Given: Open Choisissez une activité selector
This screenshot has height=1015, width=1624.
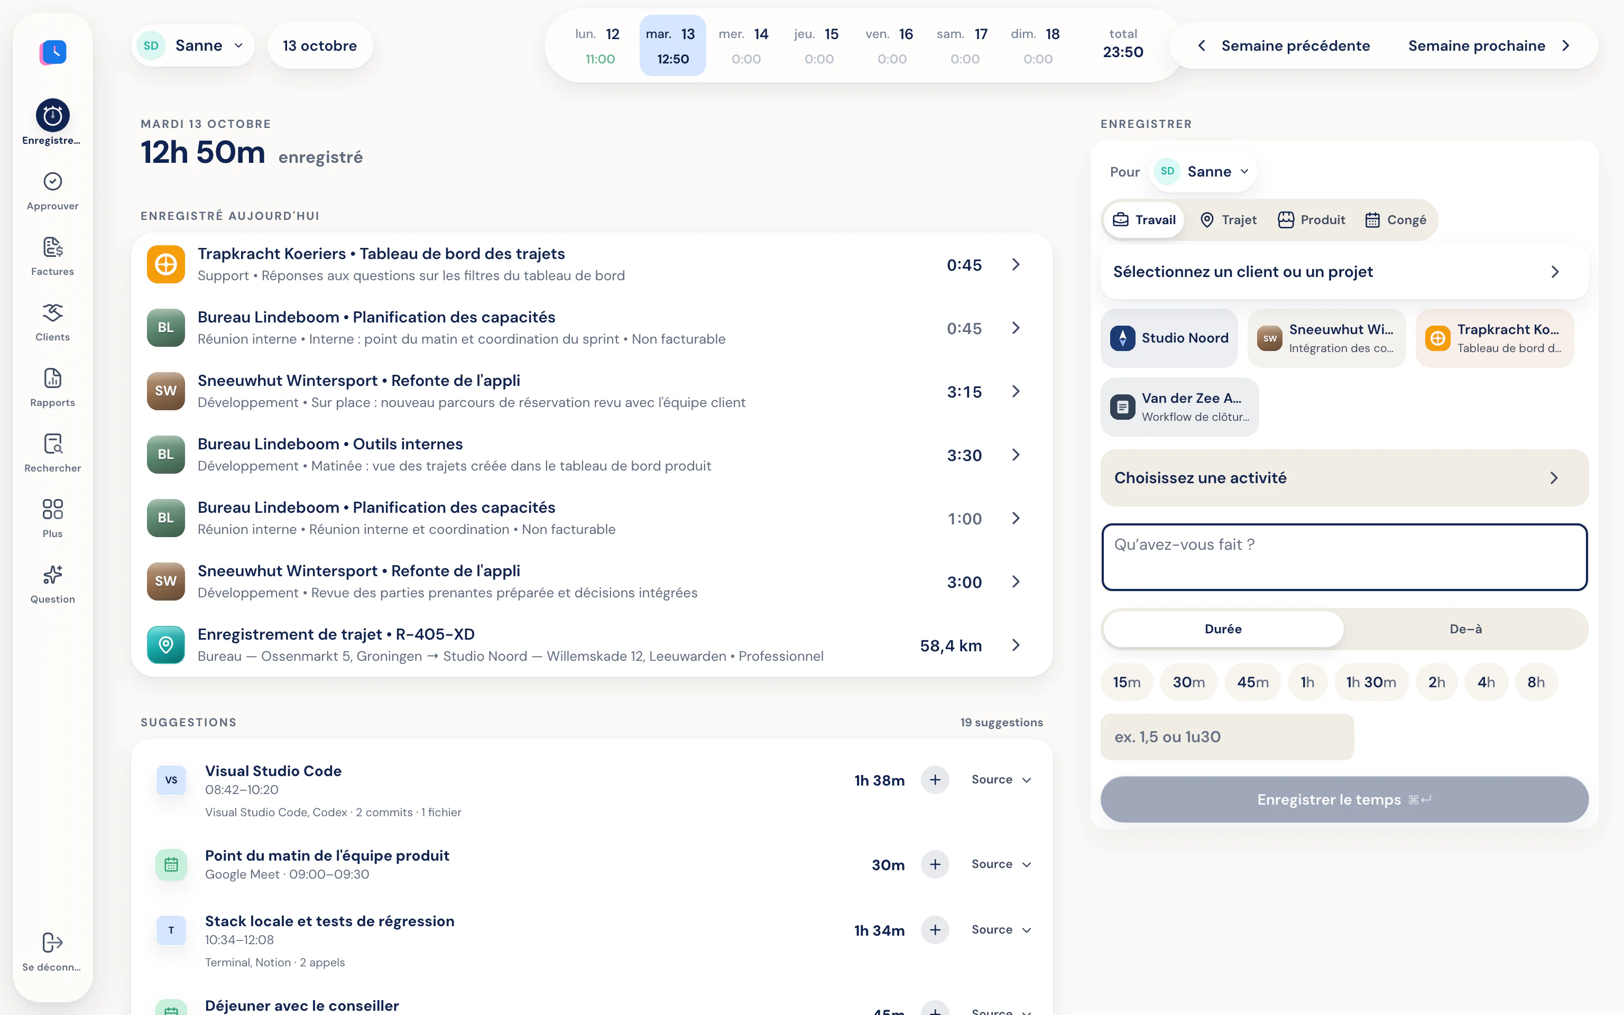Looking at the screenshot, I should tap(1344, 478).
